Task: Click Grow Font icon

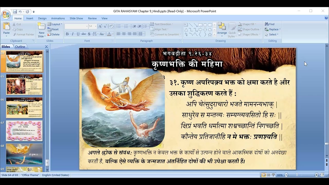Action: (x=100, y=26)
